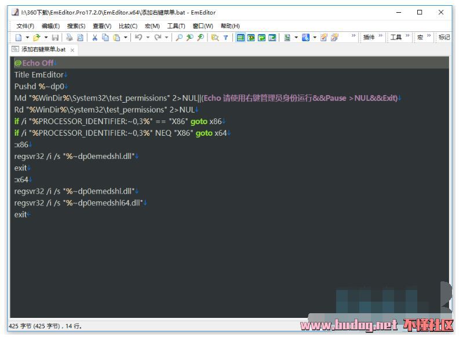
Task: Close the 添加右键菜单.bat tab
Action: tap(72, 50)
